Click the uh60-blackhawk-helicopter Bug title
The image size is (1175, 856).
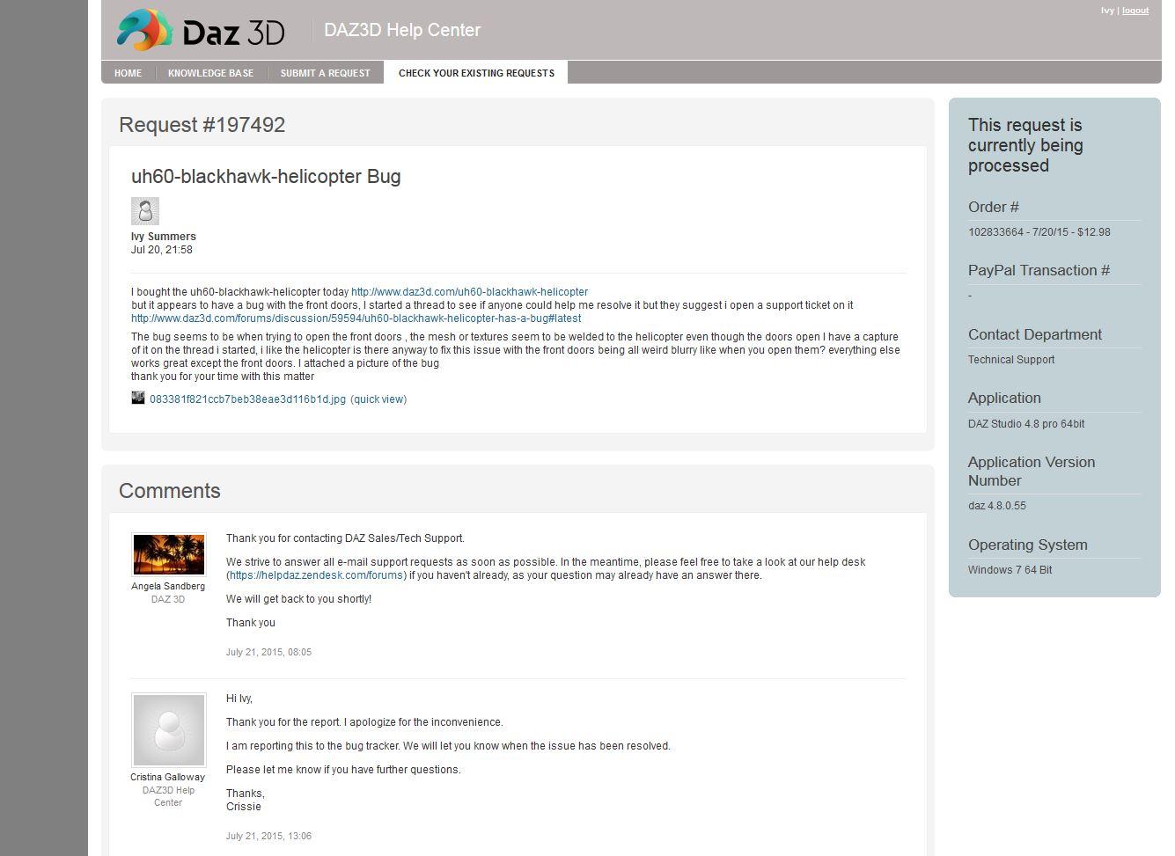point(266,176)
